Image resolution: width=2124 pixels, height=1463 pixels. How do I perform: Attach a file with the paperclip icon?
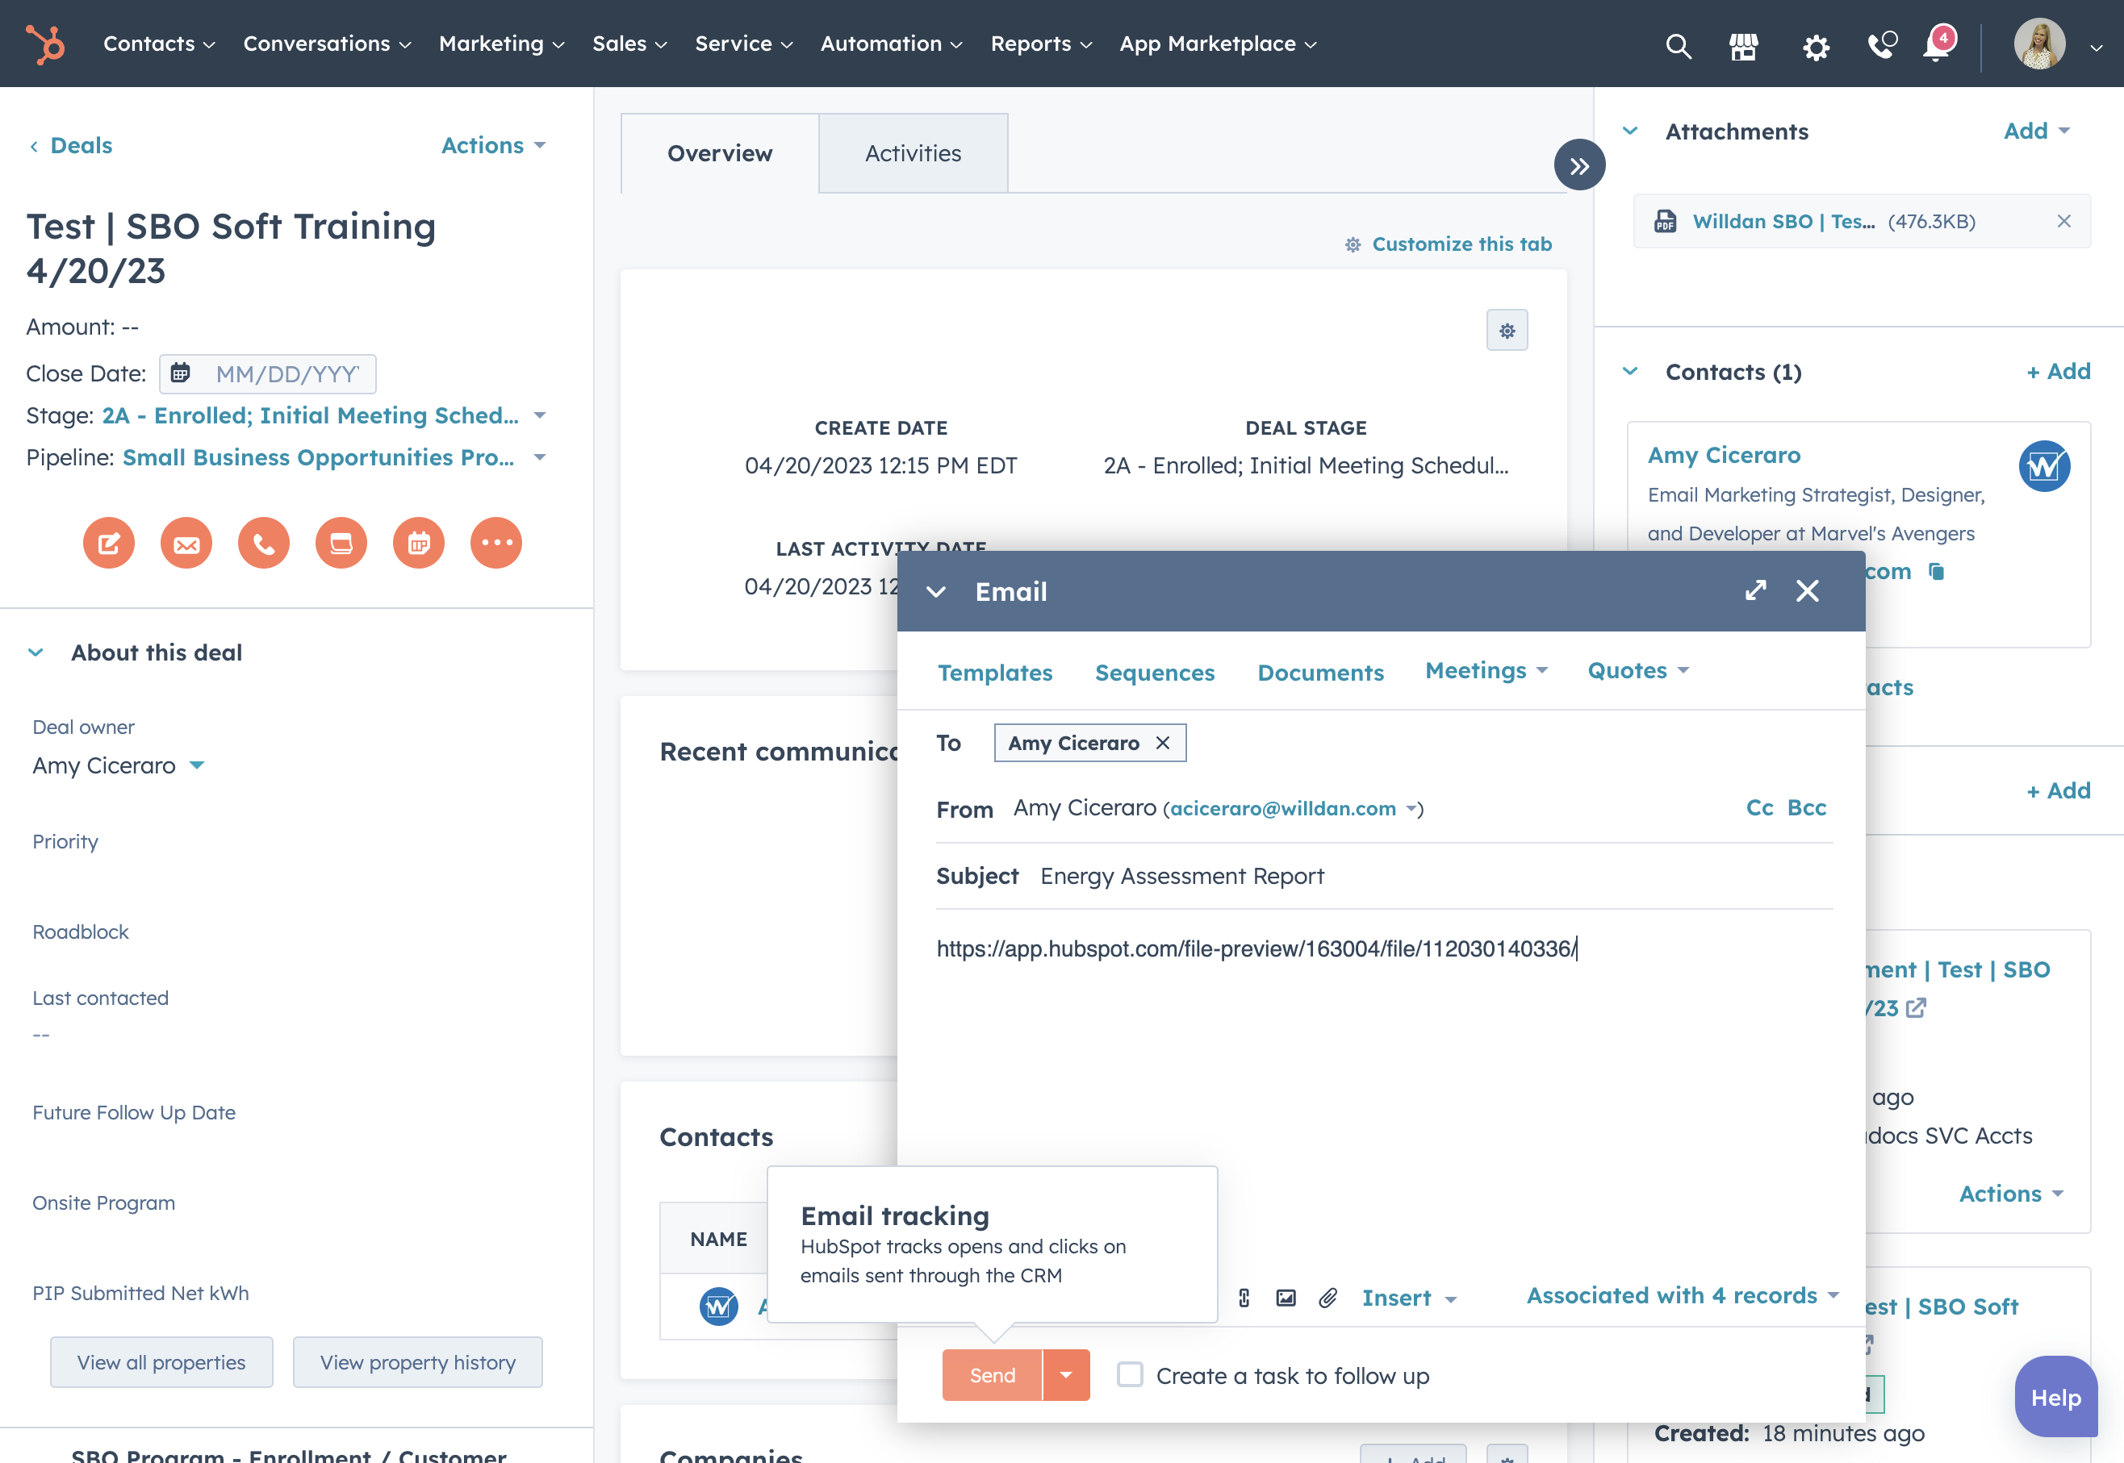(1328, 1297)
